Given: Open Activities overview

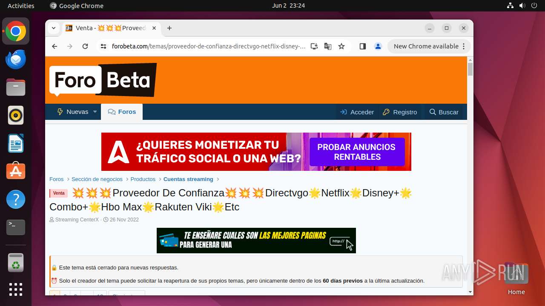Looking at the screenshot, I should pos(21,6).
